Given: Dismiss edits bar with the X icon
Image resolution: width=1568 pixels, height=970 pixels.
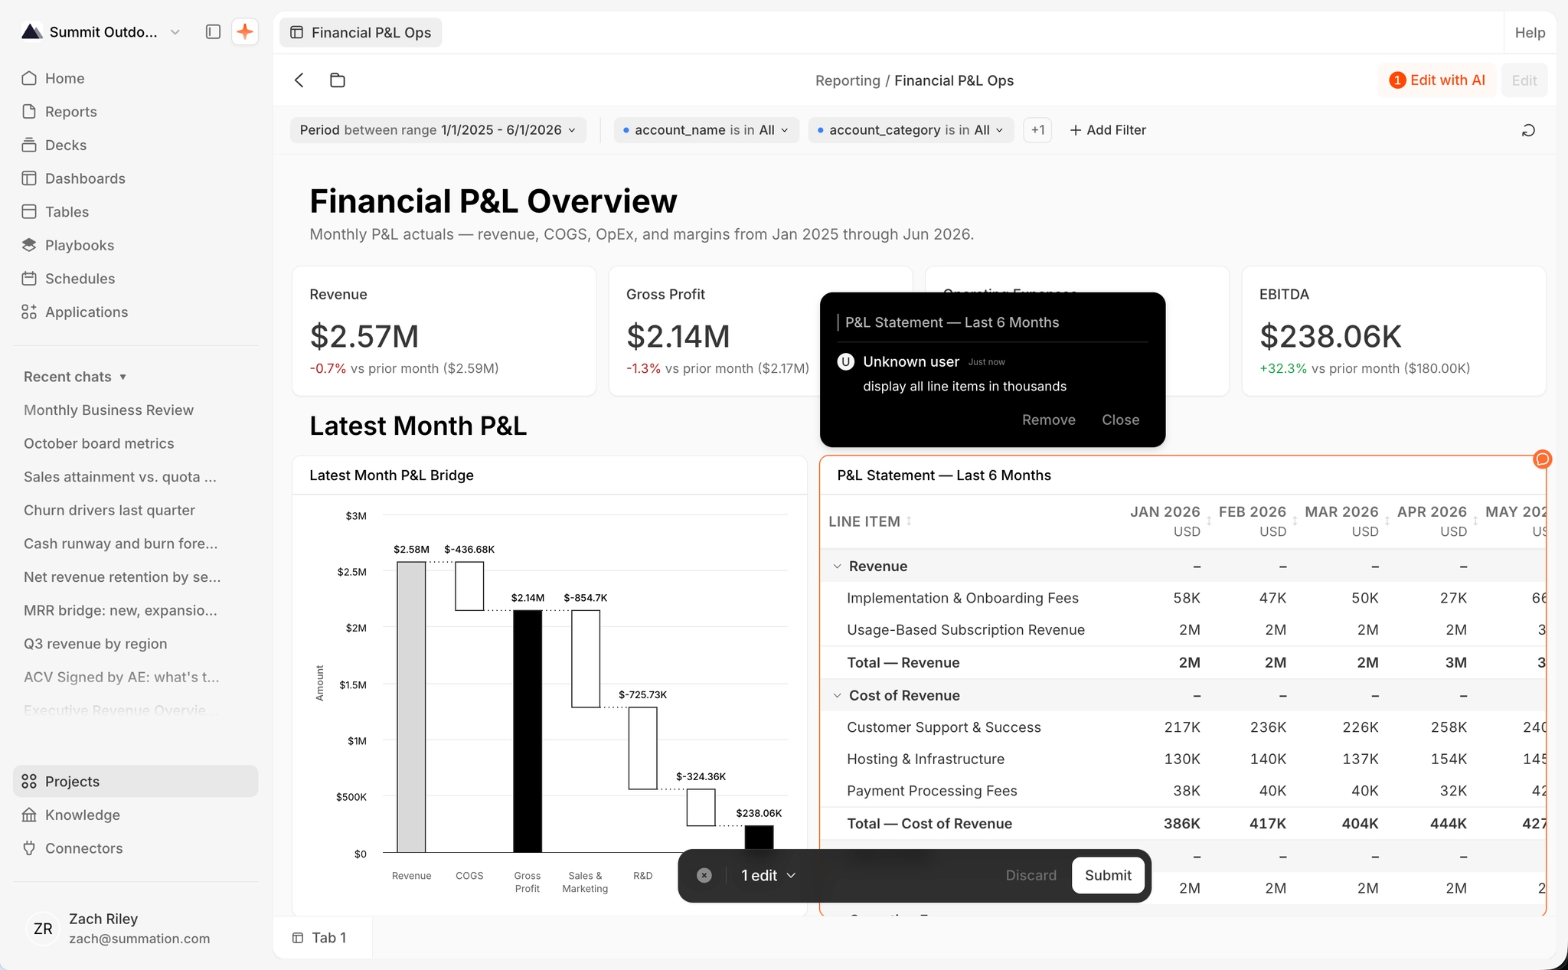Looking at the screenshot, I should (x=704, y=875).
